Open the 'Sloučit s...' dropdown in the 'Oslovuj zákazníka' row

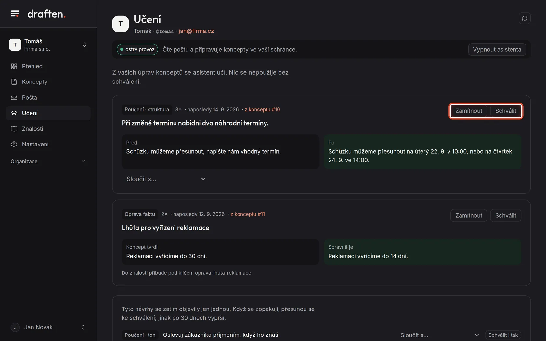click(439, 335)
